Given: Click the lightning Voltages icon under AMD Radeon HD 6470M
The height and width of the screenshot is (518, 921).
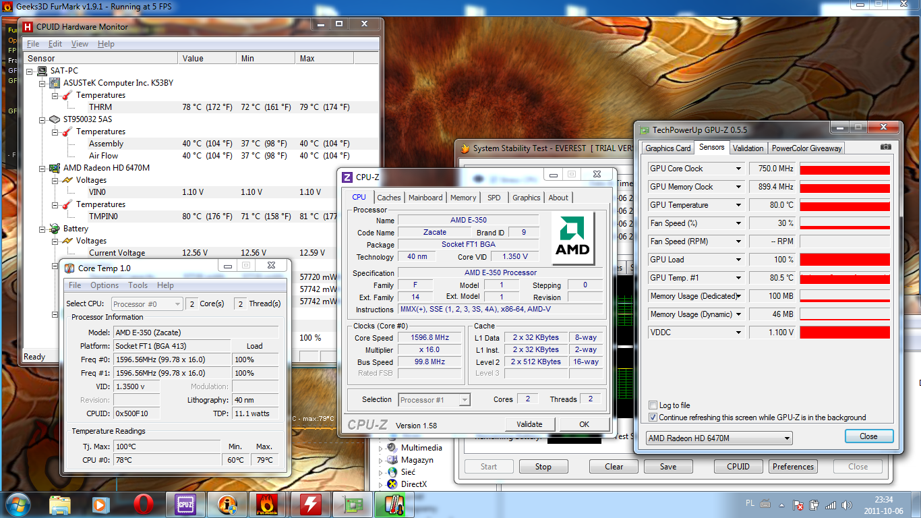Looking at the screenshot, I should pyautogui.click(x=67, y=180).
